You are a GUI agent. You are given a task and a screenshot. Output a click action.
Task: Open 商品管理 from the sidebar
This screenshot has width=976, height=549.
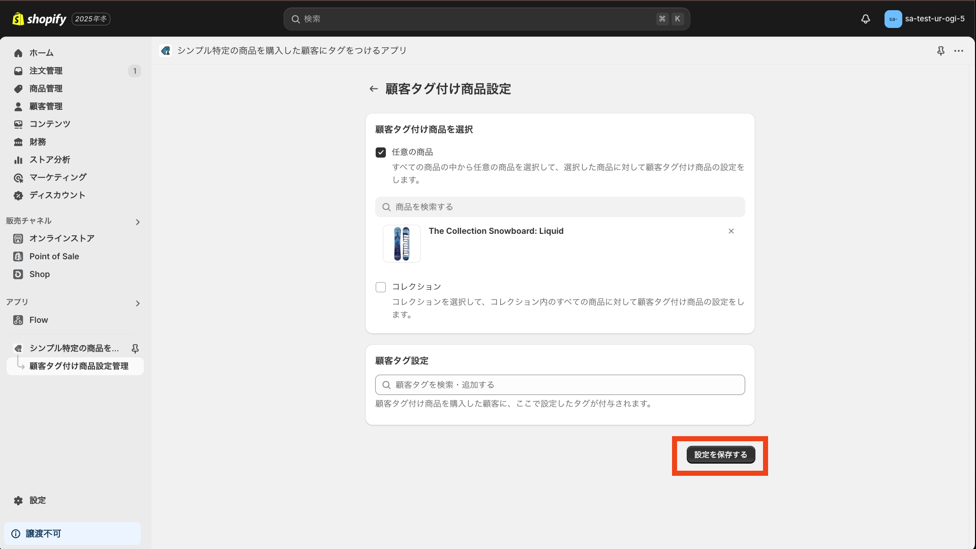[46, 88]
